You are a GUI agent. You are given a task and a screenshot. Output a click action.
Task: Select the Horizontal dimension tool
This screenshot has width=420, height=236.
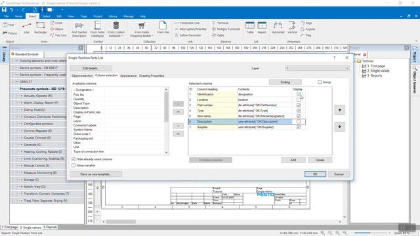278,28
